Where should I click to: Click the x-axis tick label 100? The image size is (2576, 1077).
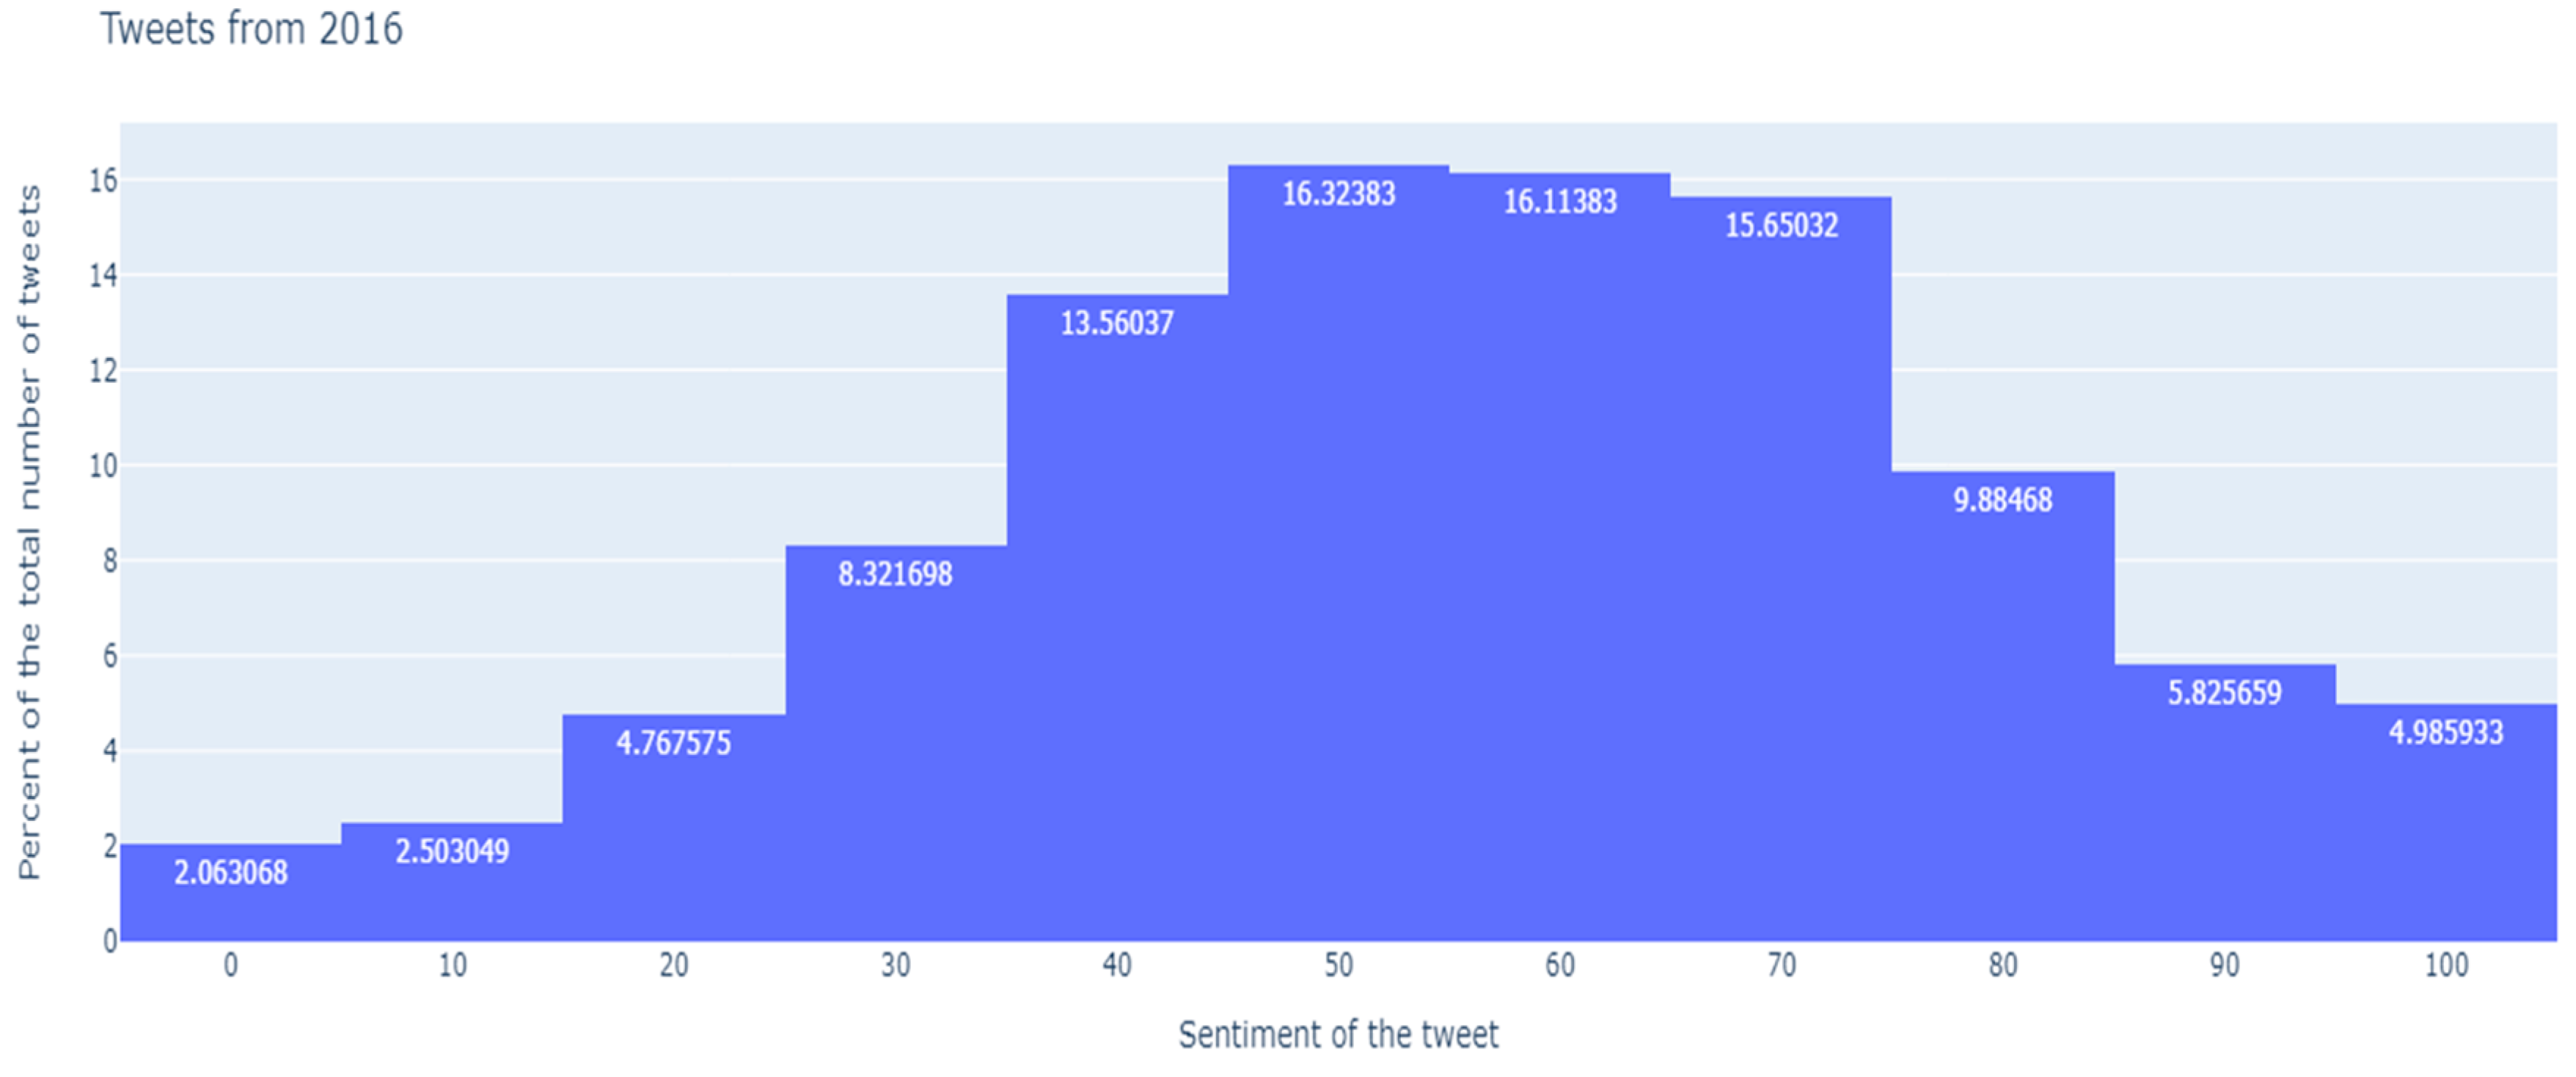(x=2446, y=965)
